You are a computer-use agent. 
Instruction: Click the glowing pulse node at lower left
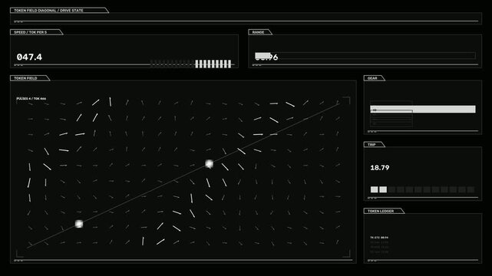79,224
